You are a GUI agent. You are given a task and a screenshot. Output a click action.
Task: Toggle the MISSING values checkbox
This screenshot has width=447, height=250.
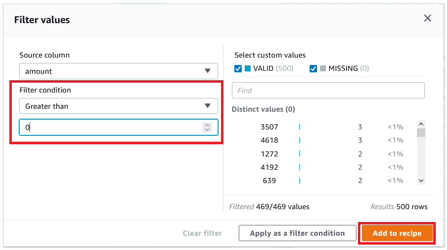[x=313, y=68]
